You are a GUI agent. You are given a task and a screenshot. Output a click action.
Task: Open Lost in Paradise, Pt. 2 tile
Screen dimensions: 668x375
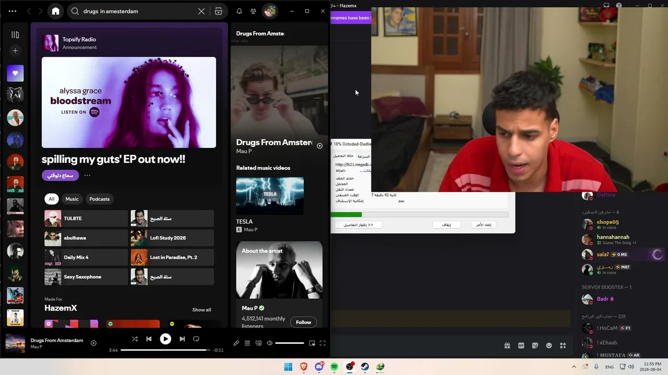pos(172,257)
